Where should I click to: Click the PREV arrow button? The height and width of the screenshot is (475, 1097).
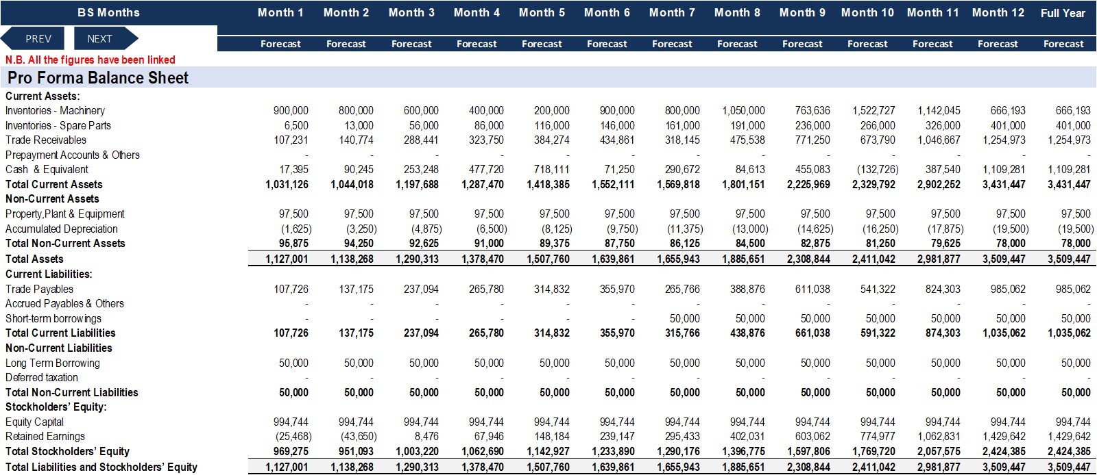click(x=33, y=38)
